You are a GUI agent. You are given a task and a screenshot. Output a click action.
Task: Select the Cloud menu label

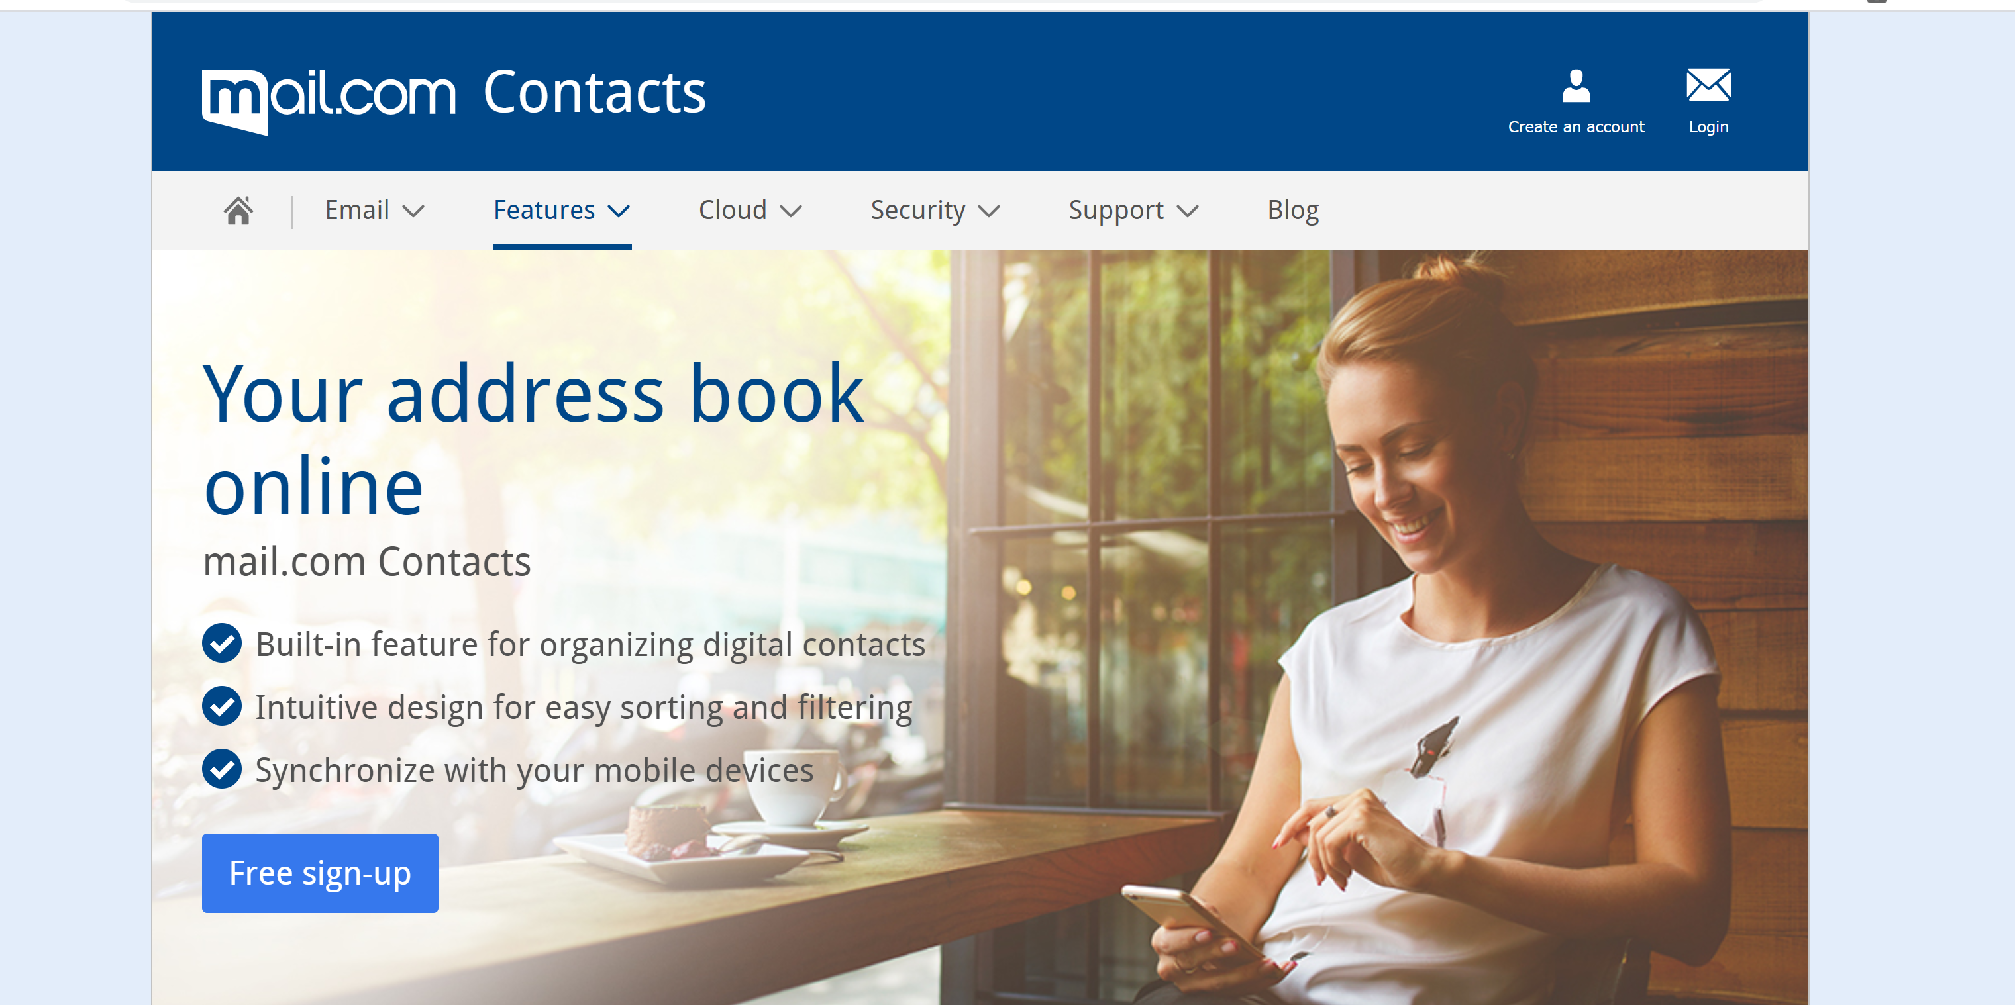coord(732,210)
